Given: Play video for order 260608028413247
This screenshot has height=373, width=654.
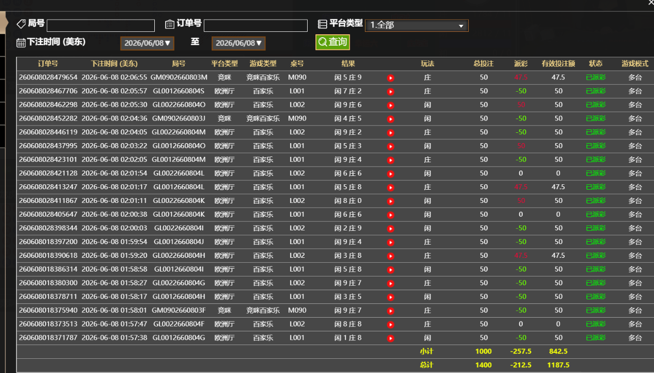Looking at the screenshot, I should [x=390, y=187].
